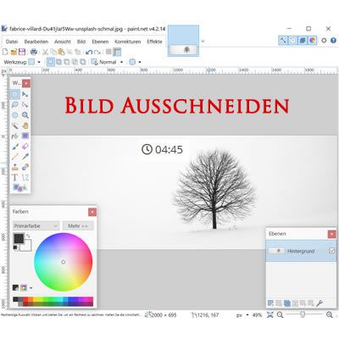Select the Paint Bucket tool
339x339 pixels.
pyautogui.click(x=15, y=136)
